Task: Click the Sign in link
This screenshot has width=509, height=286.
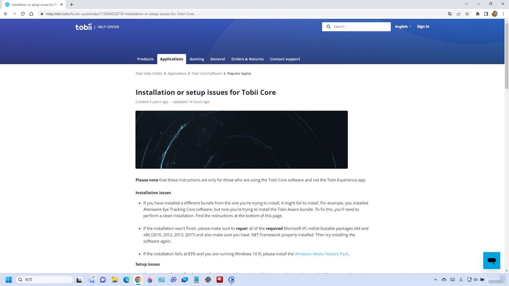Action: [x=423, y=27]
